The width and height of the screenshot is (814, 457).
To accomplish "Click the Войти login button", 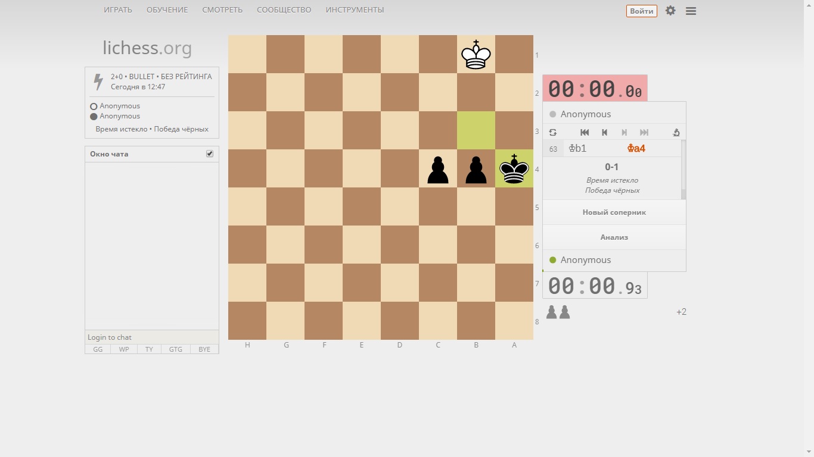I will 641,11.
